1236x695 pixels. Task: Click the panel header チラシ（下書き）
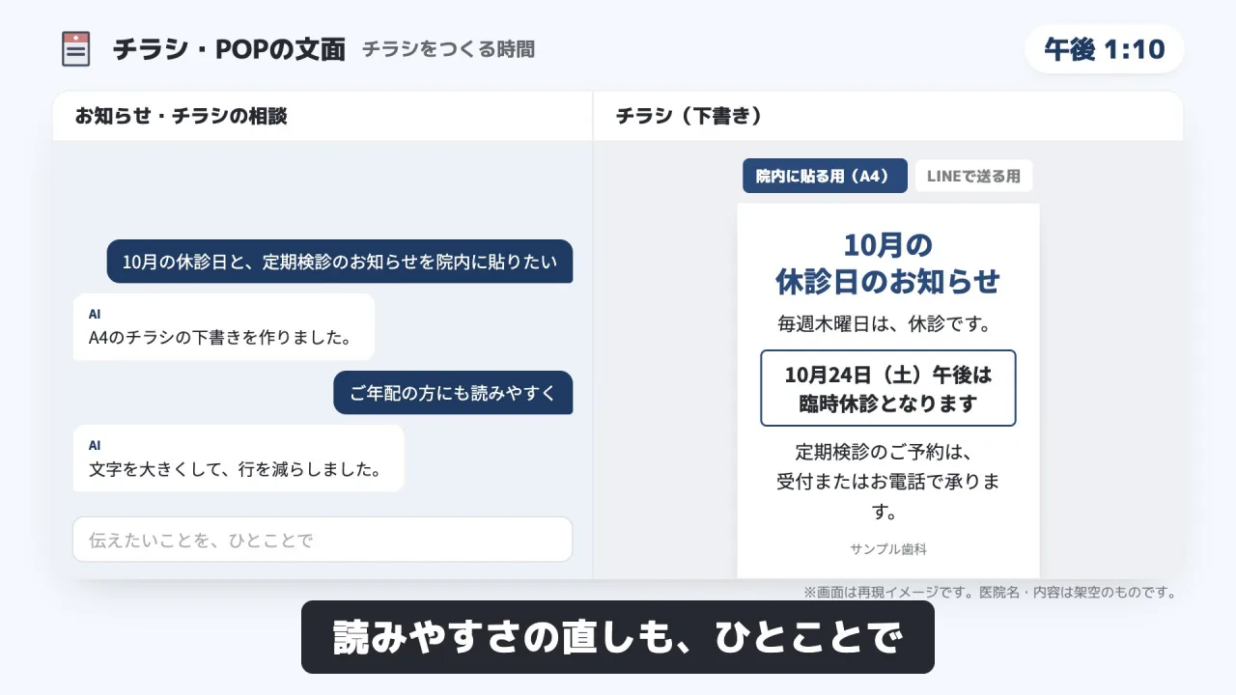[x=689, y=117]
